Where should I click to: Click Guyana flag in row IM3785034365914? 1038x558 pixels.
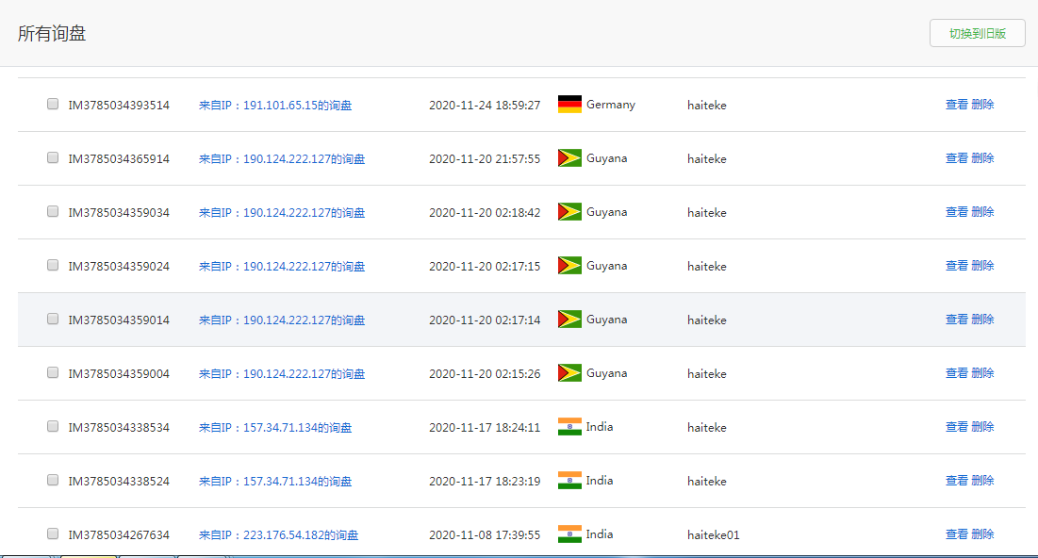pyautogui.click(x=569, y=158)
